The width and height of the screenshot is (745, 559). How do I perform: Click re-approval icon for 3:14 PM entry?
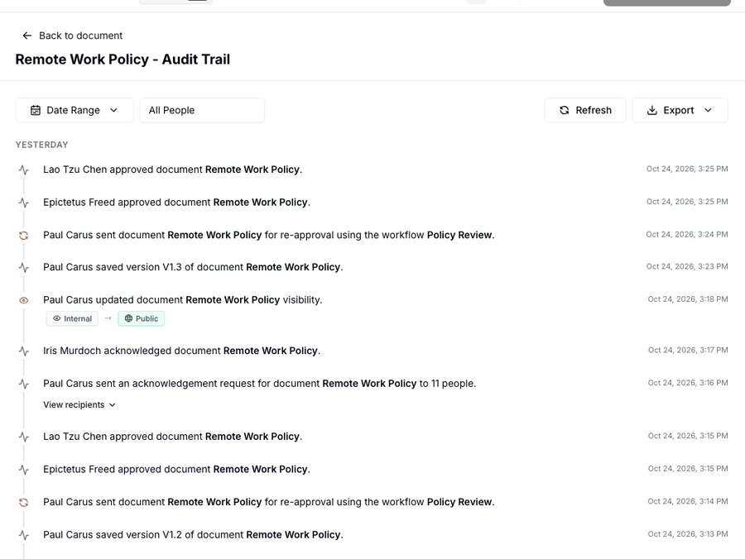coord(24,503)
